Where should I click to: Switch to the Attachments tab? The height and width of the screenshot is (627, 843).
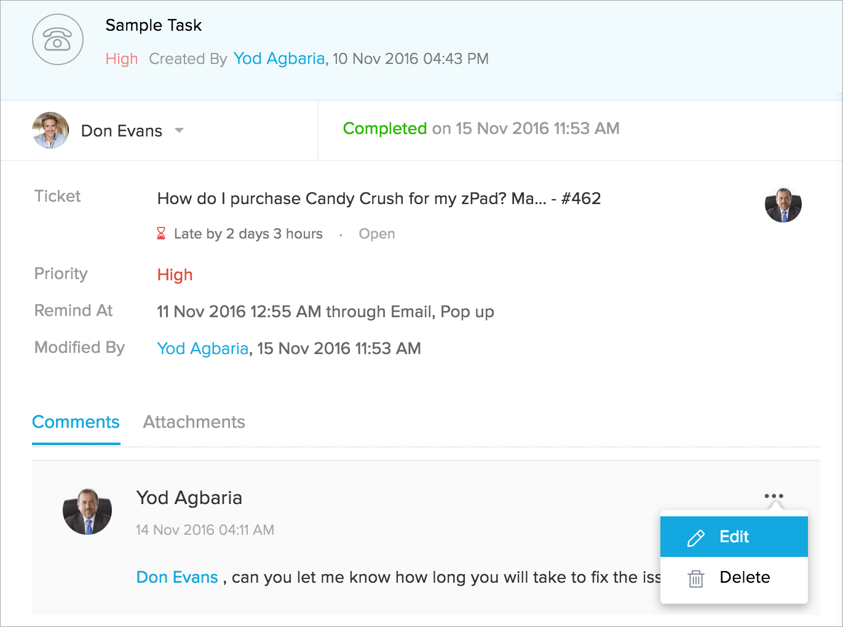(194, 422)
